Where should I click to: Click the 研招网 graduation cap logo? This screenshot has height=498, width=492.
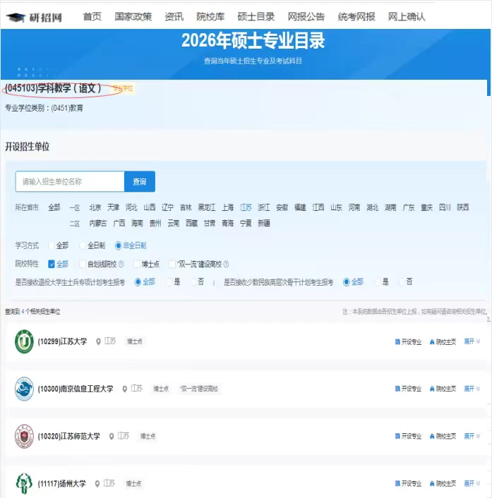point(15,17)
